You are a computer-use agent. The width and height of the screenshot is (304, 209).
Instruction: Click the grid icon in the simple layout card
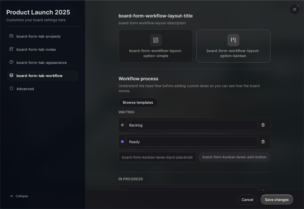(x=156, y=40)
